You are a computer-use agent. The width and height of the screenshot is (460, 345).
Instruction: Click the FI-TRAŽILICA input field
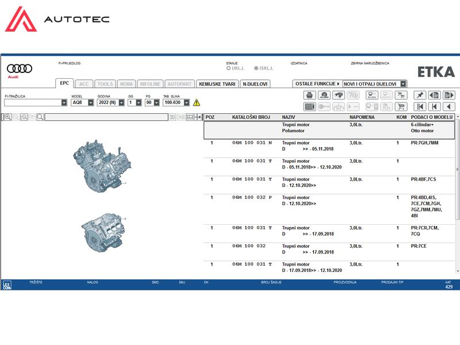coord(33,102)
